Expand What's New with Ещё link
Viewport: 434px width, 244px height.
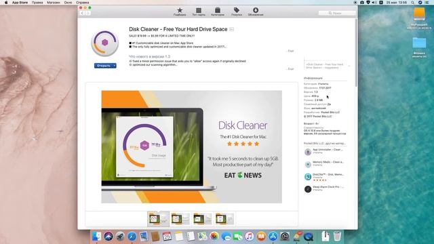pos(290,68)
